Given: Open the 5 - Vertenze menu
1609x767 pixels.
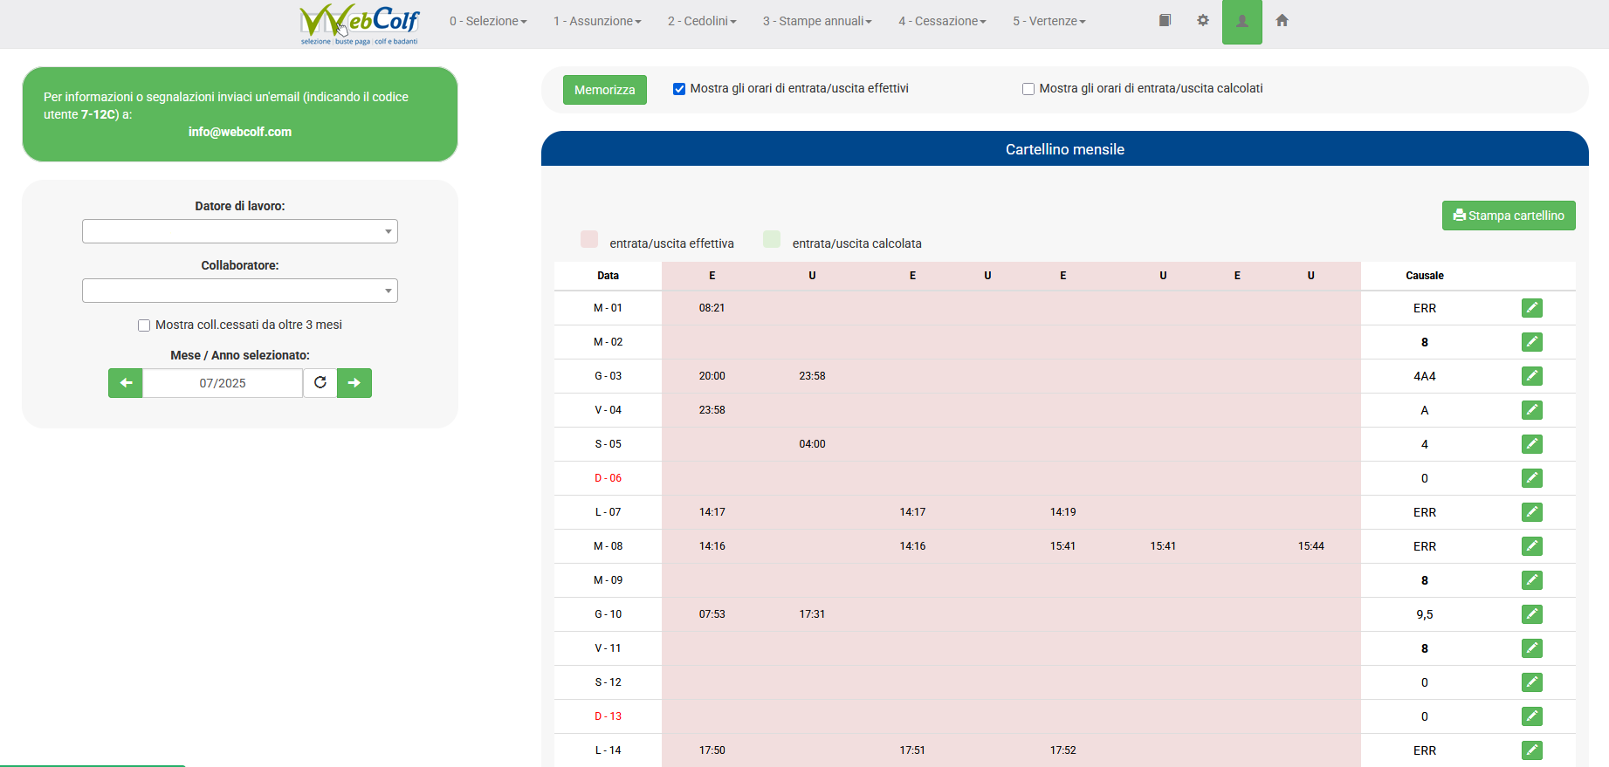Looking at the screenshot, I should 1049,21.
